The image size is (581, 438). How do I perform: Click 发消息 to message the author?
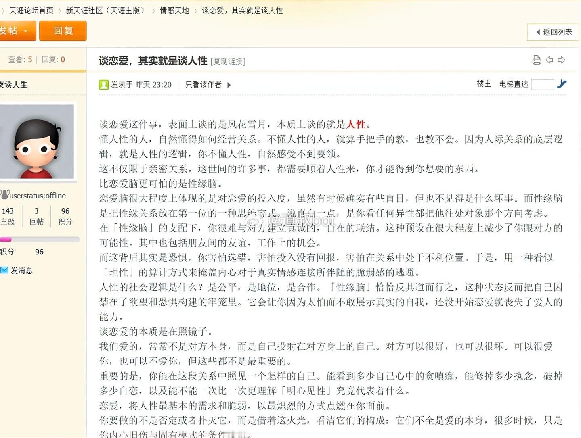21,271
